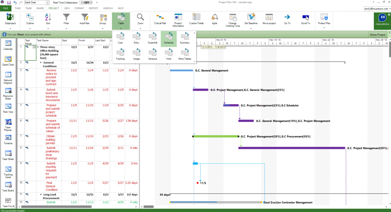This screenshot has height=212, width=391.
Task: Open Project Information
Action: click(x=178, y=19)
